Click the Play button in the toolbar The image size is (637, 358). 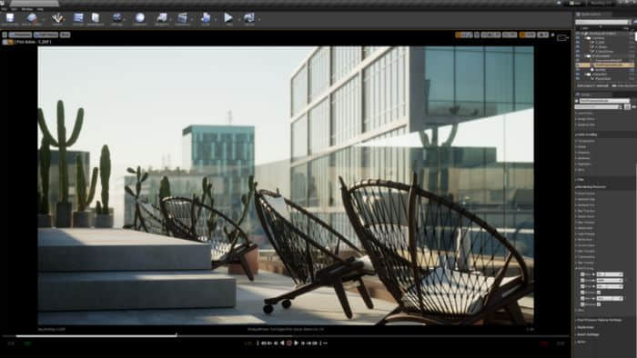point(228,18)
